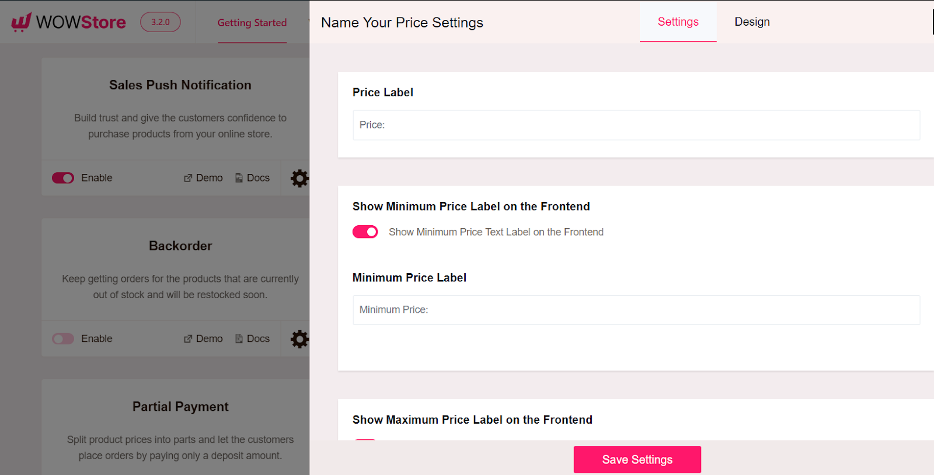Enable the Backorder toggle

click(x=62, y=338)
